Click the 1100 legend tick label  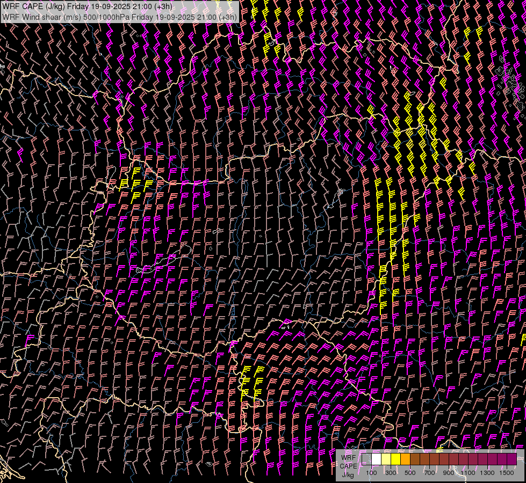pos(468,473)
